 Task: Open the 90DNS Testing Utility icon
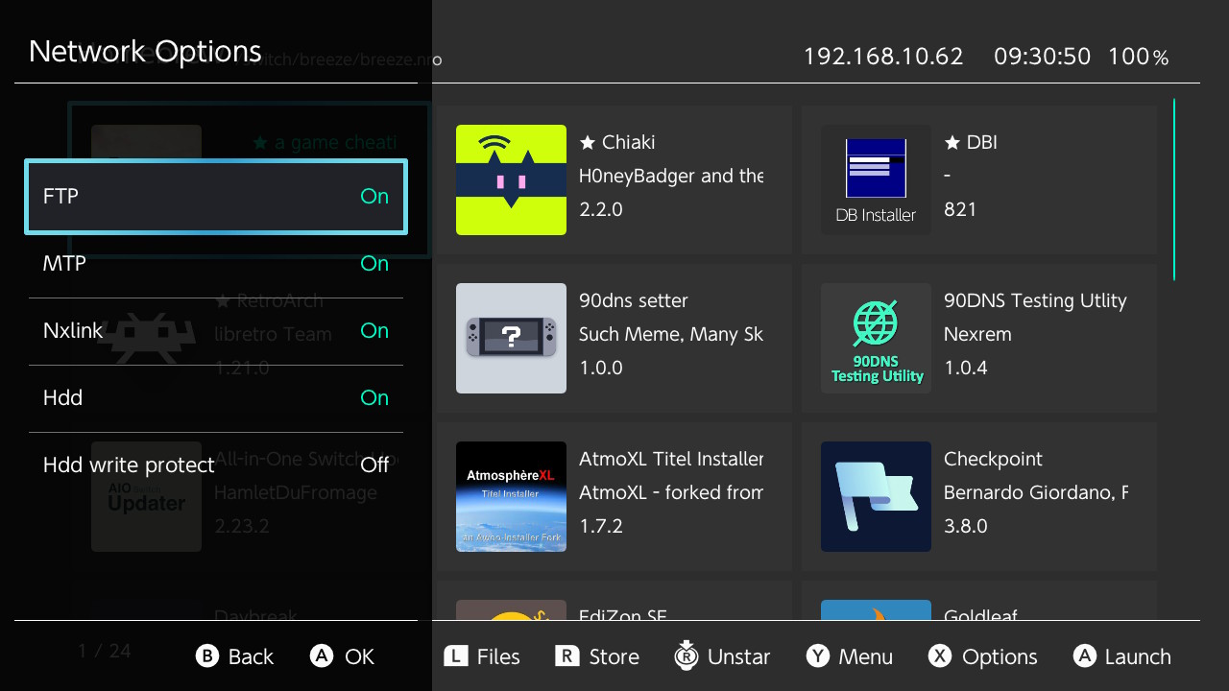pos(876,338)
